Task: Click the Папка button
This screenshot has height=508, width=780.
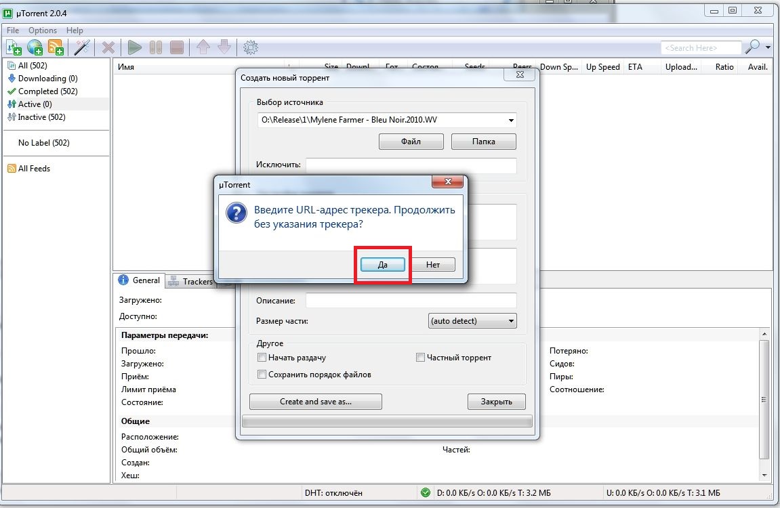Action: click(484, 142)
